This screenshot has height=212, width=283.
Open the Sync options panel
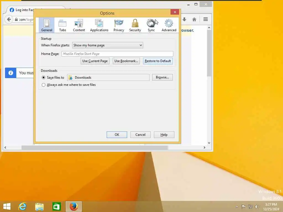pos(151,25)
